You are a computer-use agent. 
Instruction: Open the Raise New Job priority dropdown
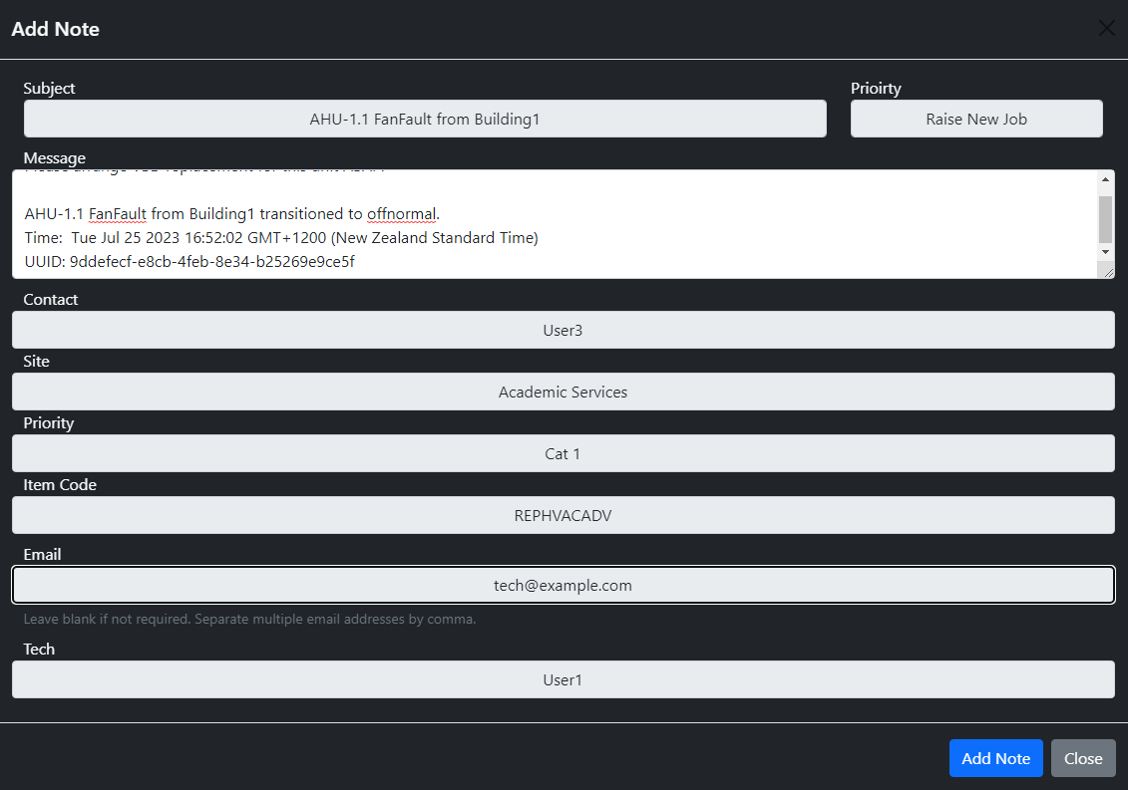pyautogui.click(x=976, y=119)
